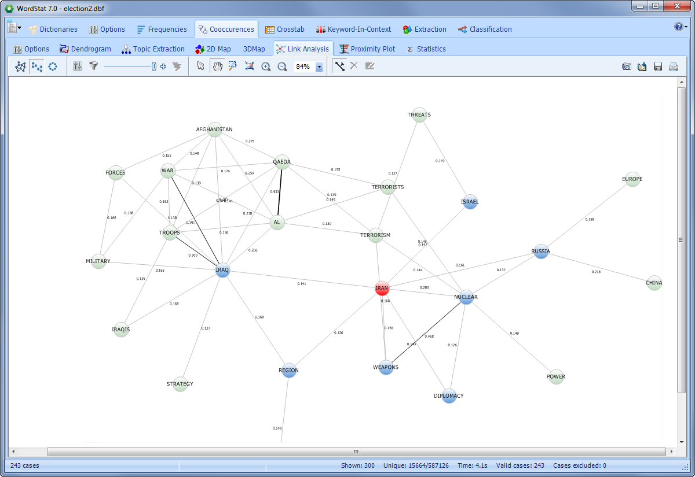This screenshot has width=695, height=477.
Task: Open the main document menu dropdown
Action: 20,28
